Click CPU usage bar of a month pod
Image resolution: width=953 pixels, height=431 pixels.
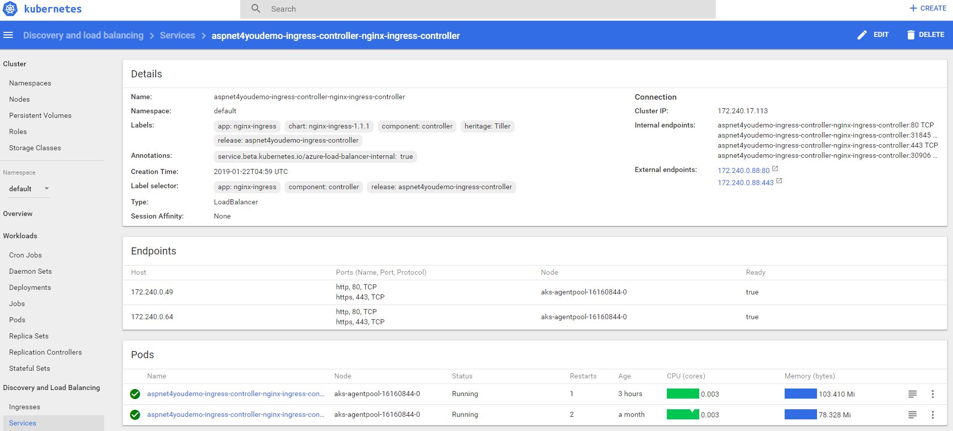pyautogui.click(x=683, y=414)
